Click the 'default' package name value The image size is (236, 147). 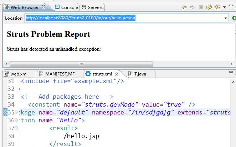(72, 112)
